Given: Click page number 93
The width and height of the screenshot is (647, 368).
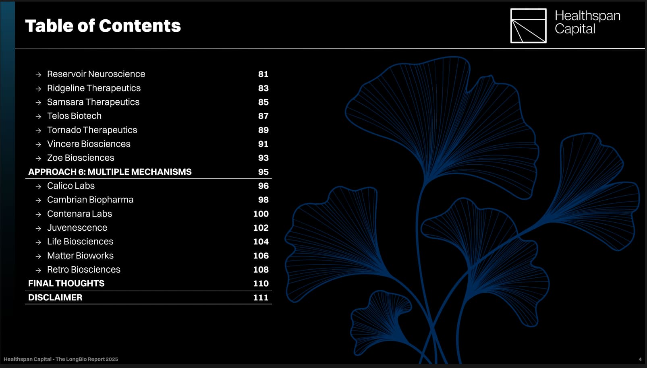Looking at the screenshot, I should (263, 158).
